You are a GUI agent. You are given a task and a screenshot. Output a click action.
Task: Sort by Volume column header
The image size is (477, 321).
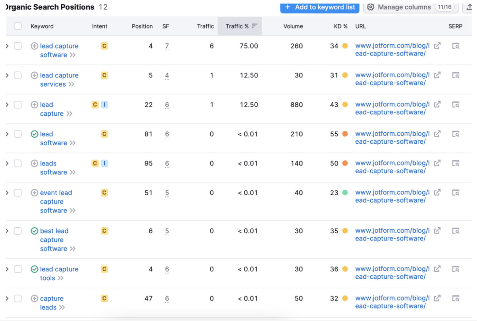click(293, 26)
